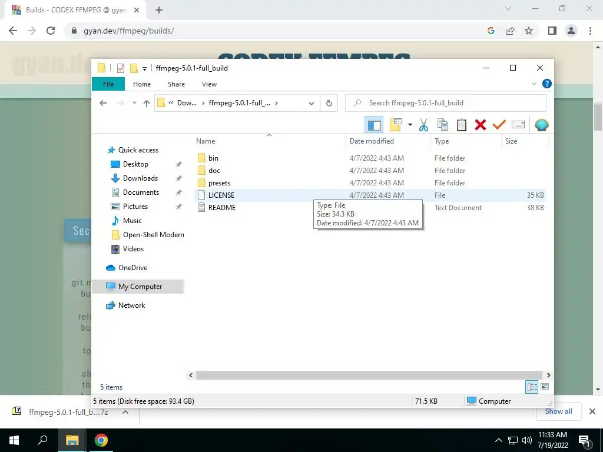Go up one folder level
Screen dimensions: 603x452
tap(147, 103)
